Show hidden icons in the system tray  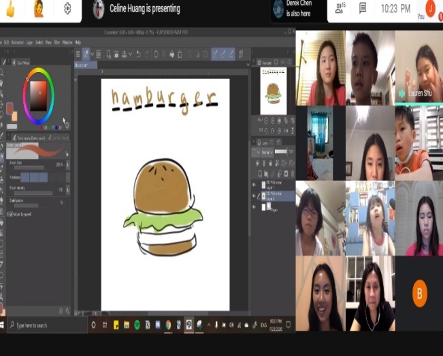pos(210,325)
